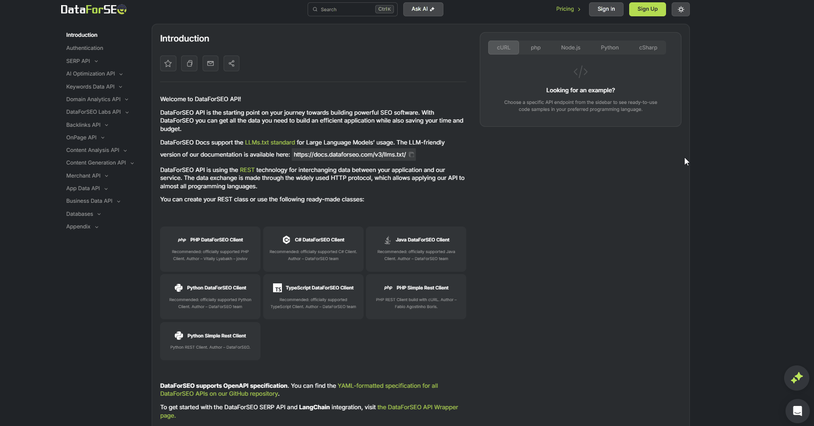Copy the llms.txt URL with the copy icon
Viewport: 814px width, 426px height.
click(412, 155)
